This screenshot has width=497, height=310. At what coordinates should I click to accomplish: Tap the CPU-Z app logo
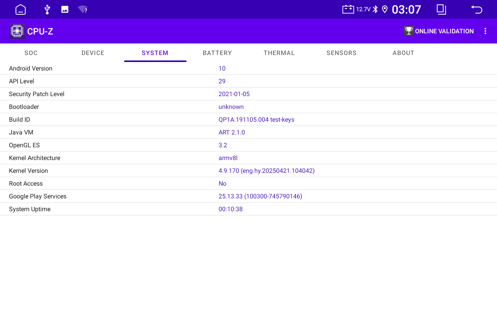point(17,31)
